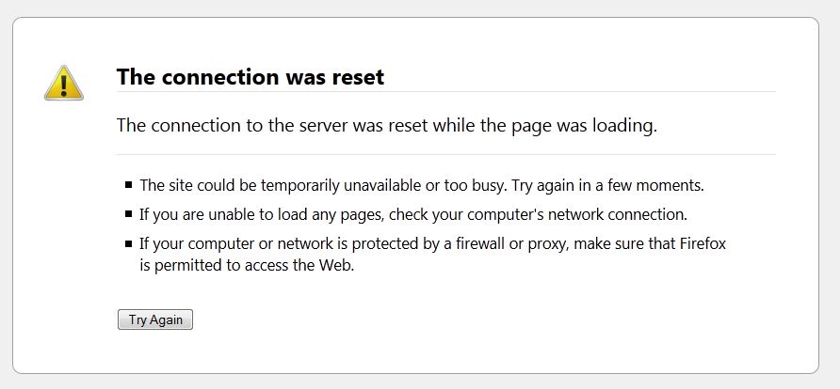Click the gray background outside the error panel
Image resolution: width=840 pixels, height=389 pixels.
click(420, 8)
